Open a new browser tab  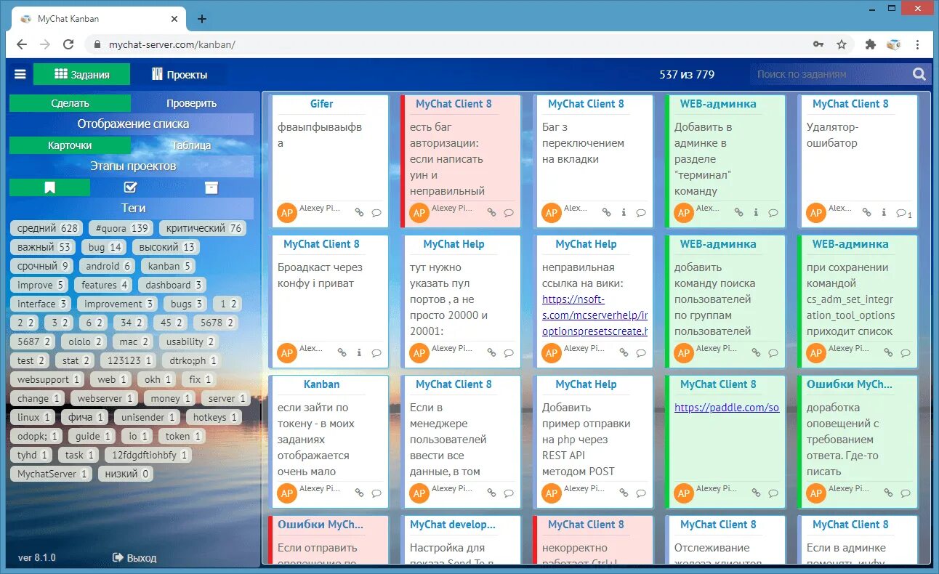pyautogui.click(x=202, y=19)
